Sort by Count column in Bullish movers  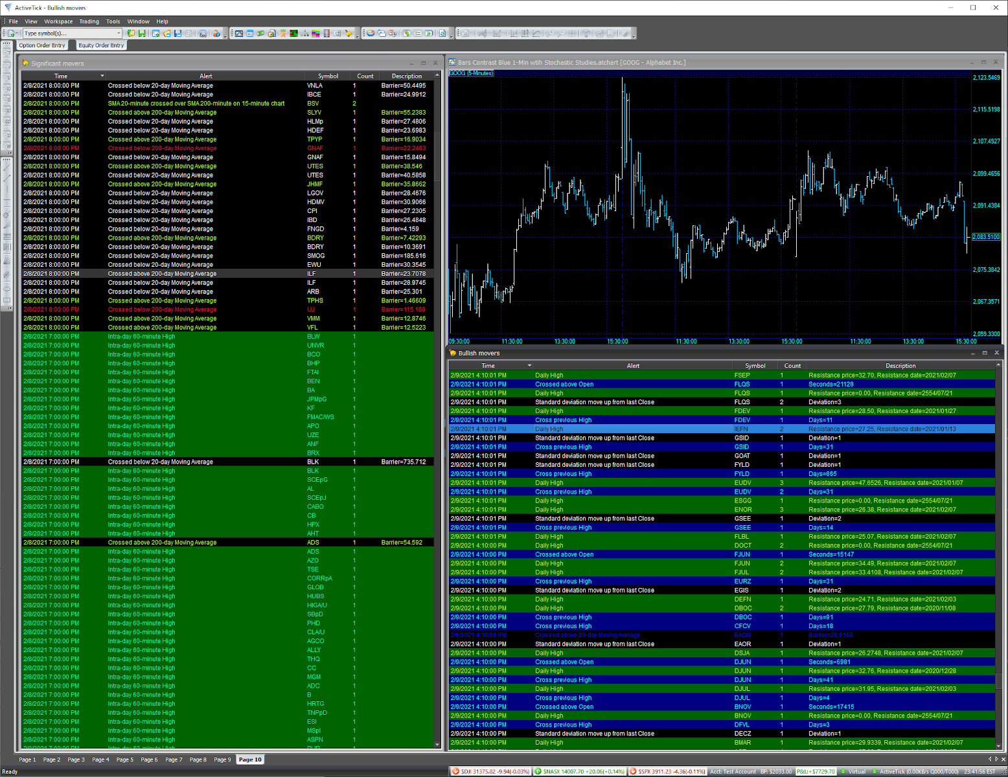pyautogui.click(x=792, y=365)
